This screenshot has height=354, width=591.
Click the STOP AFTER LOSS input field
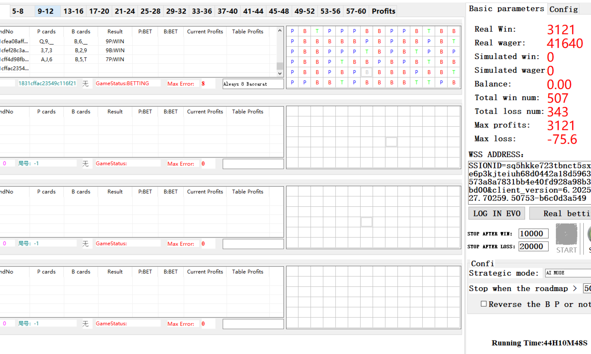[x=533, y=246]
